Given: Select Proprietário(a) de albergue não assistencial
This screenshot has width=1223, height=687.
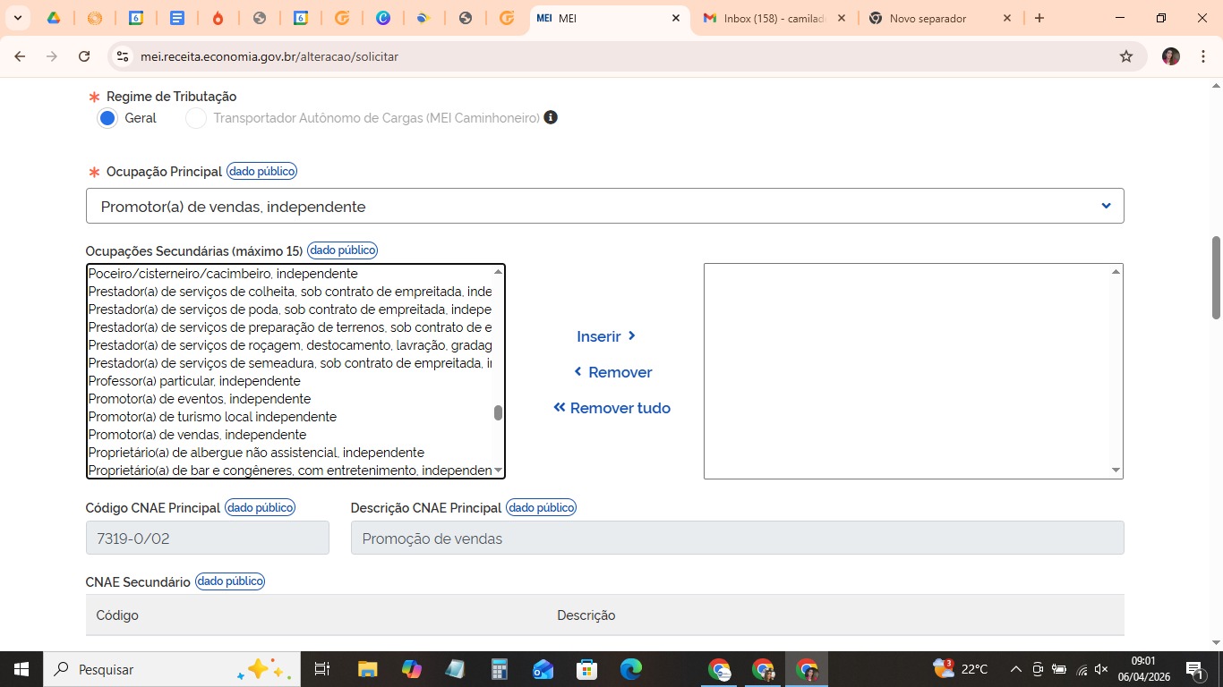Looking at the screenshot, I should tap(256, 453).
